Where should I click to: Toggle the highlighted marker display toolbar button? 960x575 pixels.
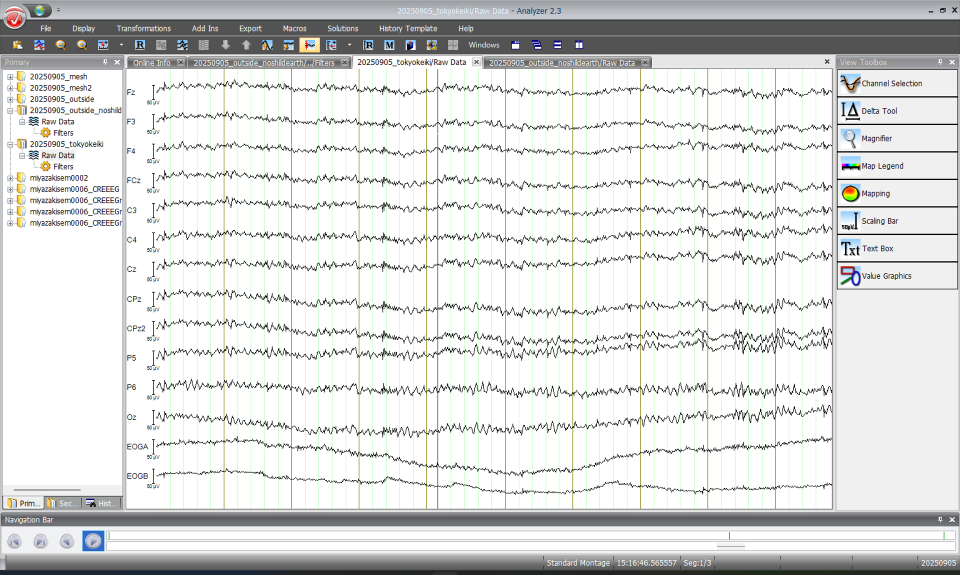click(x=309, y=45)
